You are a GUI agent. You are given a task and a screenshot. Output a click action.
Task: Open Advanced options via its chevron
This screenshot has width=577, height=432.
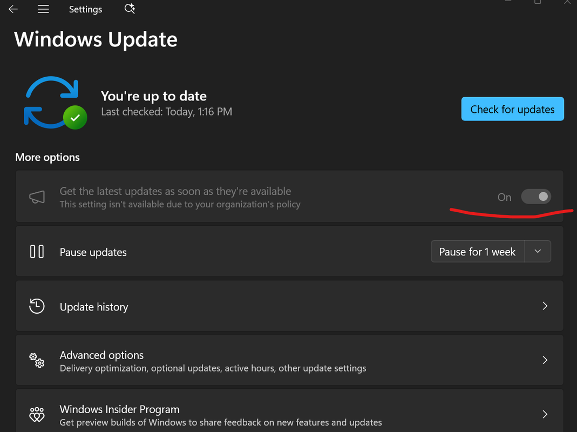545,360
